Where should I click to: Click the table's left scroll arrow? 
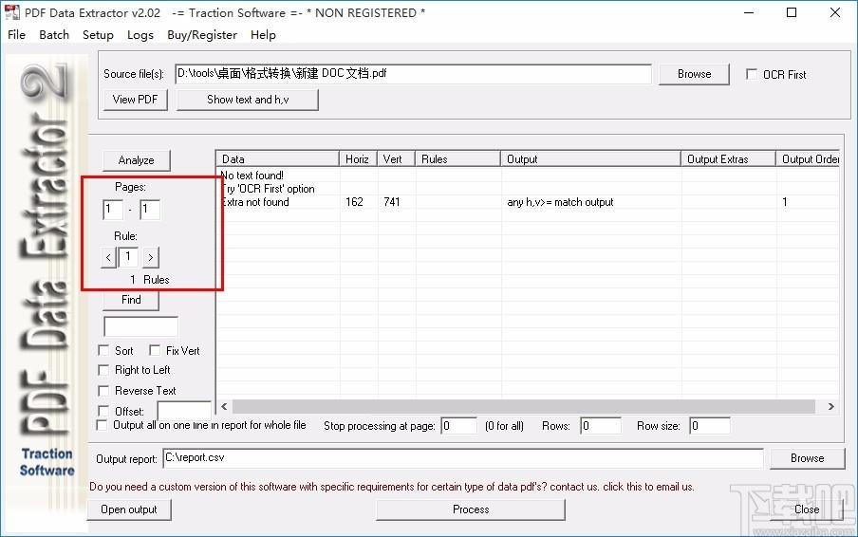[224, 406]
